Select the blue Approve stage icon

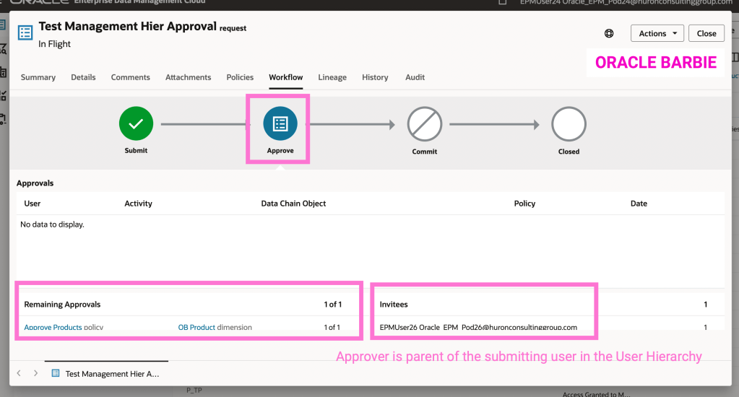click(x=280, y=124)
